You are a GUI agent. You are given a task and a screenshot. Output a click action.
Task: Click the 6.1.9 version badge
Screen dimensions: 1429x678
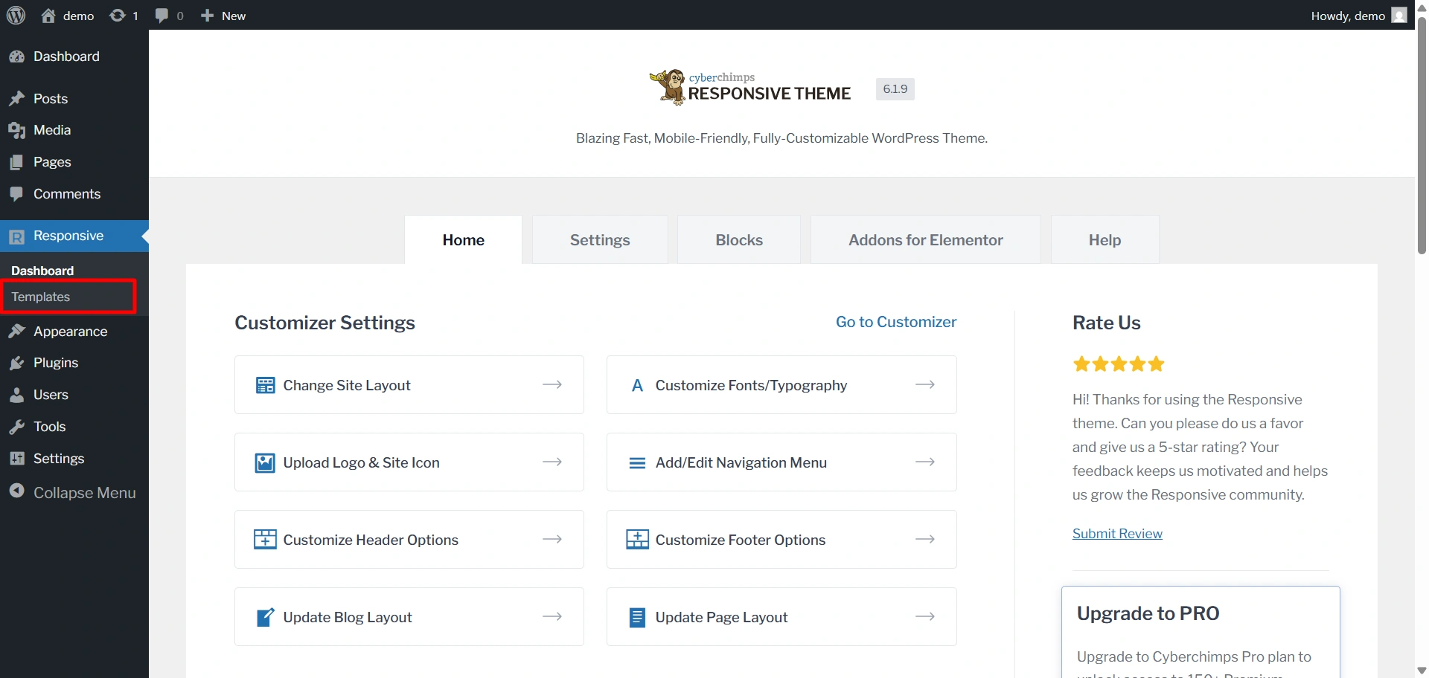[895, 89]
